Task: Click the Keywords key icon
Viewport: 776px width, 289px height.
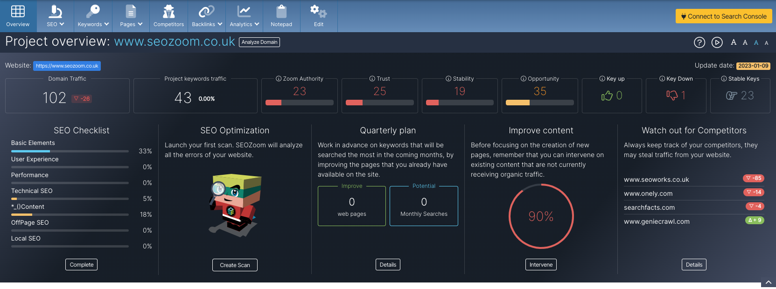Action: click(x=93, y=11)
